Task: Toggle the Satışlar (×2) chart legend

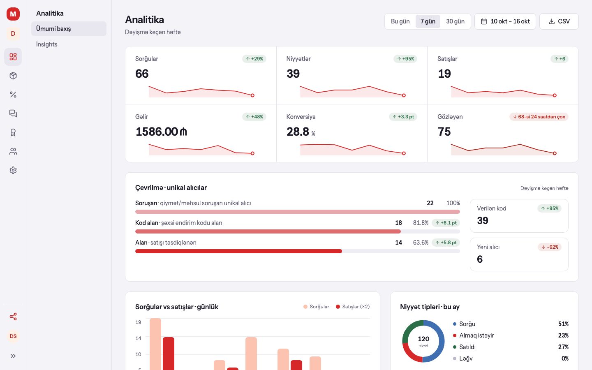Action: tap(353, 307)
